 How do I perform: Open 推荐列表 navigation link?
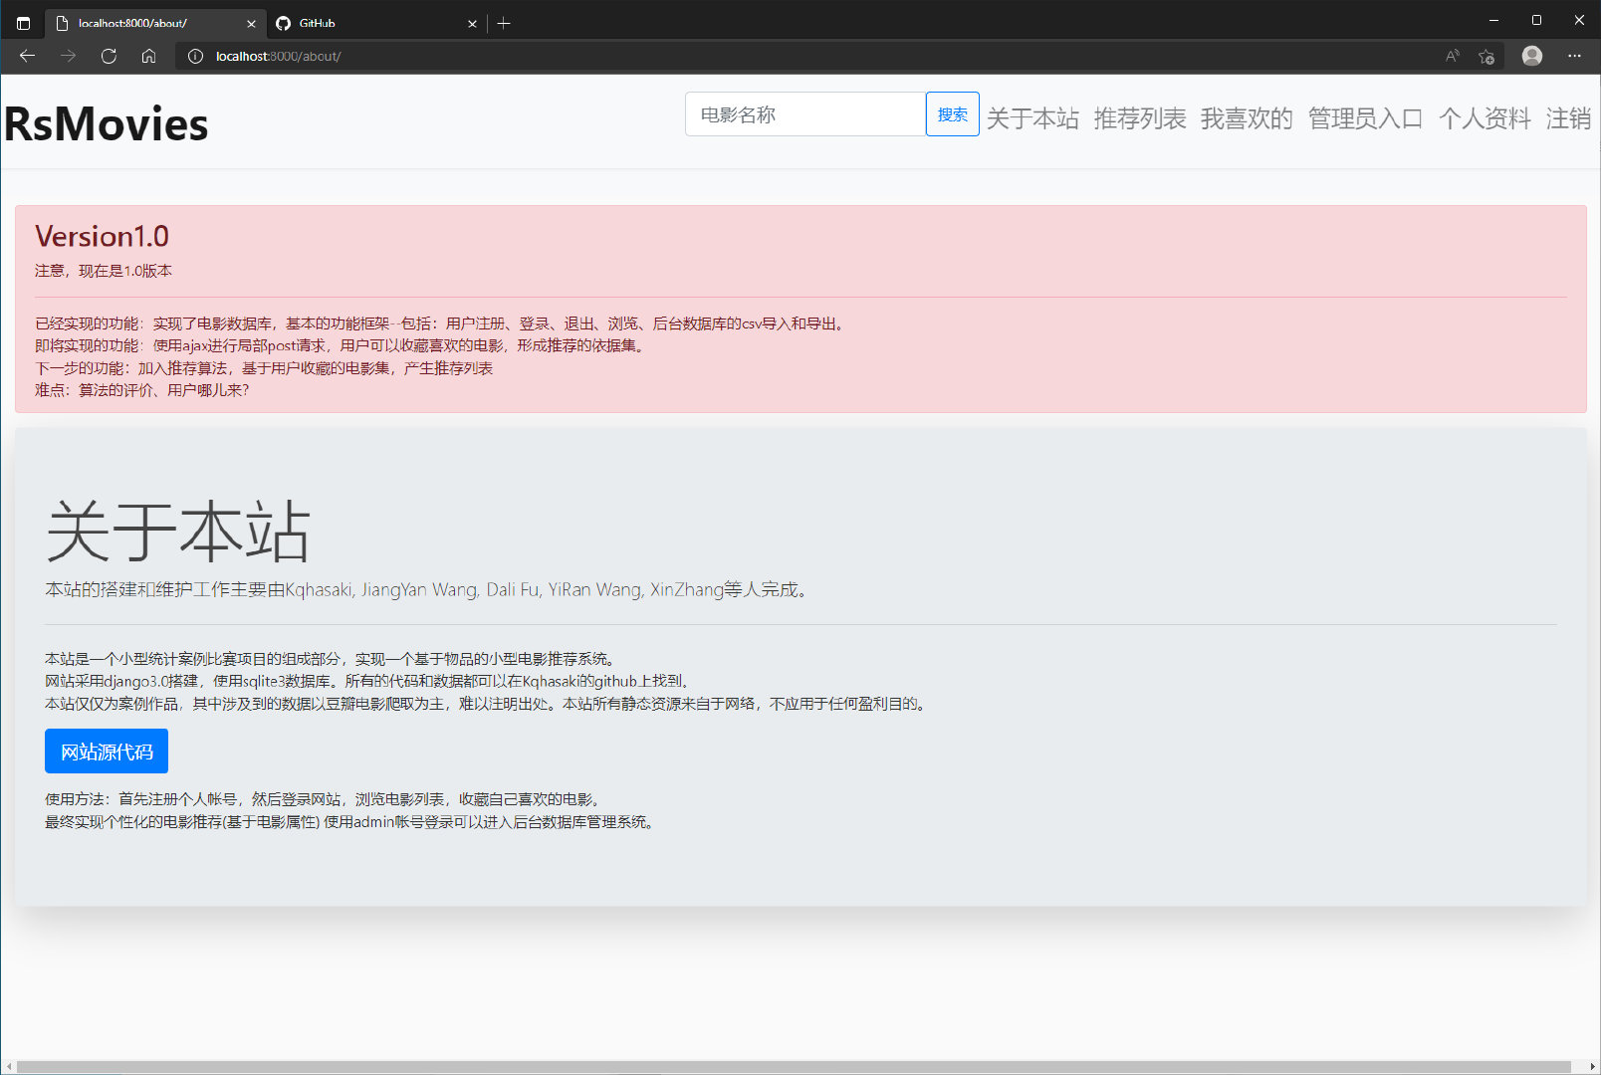(x=1140, y=118)
